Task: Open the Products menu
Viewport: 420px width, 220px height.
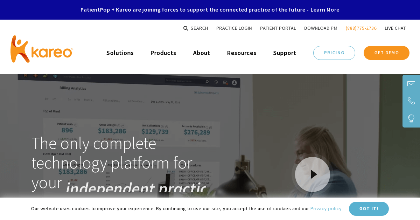Action: click(163, 53)
